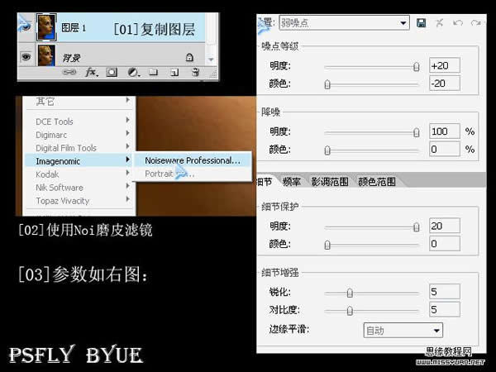Click the link layers icon in Layers panel
Screen dimensions: 496x372
pos(69,73)
